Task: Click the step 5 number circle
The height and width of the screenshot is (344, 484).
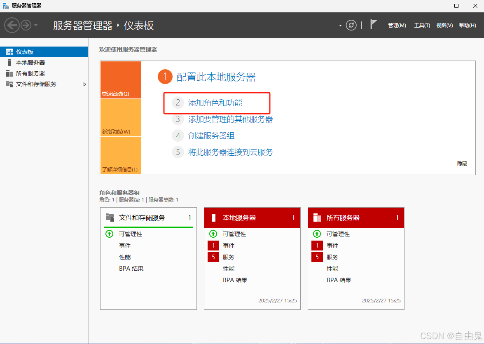Action: 178,152
